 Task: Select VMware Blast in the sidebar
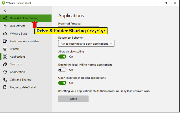[x=26, y=33]
